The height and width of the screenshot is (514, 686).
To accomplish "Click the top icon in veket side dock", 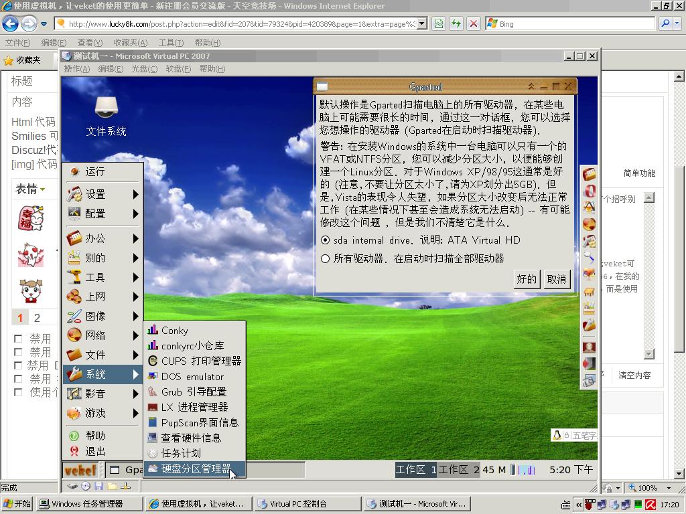I will 590,175.
